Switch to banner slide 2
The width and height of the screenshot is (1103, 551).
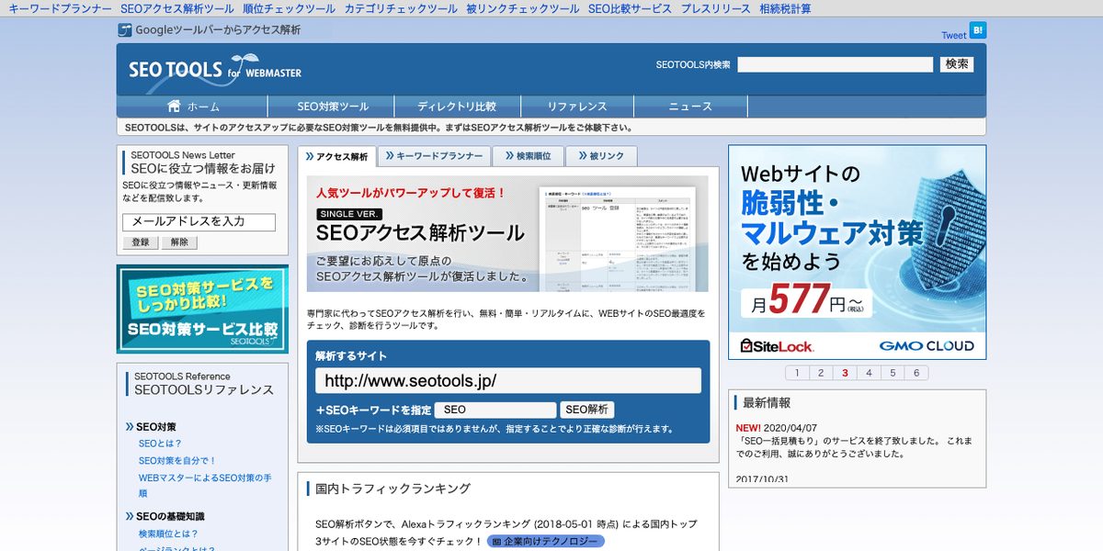[x=821, y=373]
